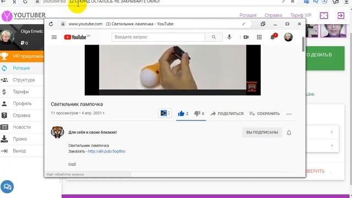This screenshot has height=198, width=352.
Task: Share the video via ПОДЕЛИТЬСЯ
Action: [x=227, y=114]
